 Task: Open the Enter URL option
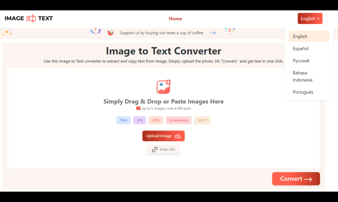tap(163, 150)
